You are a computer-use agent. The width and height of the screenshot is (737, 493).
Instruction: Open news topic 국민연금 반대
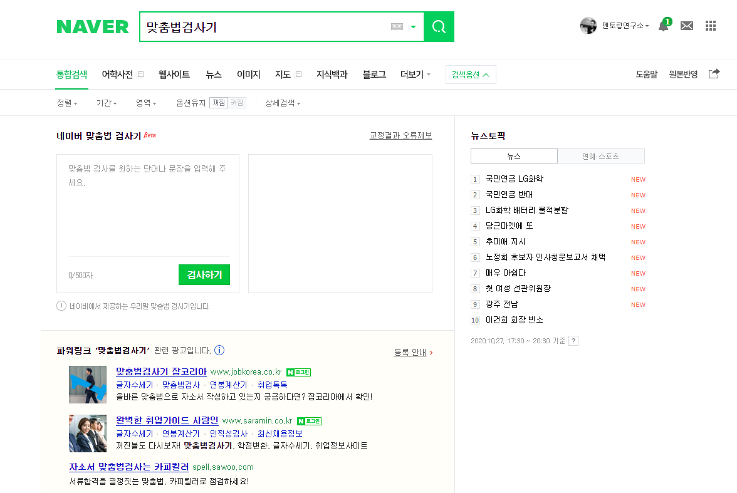coord(509,195)
